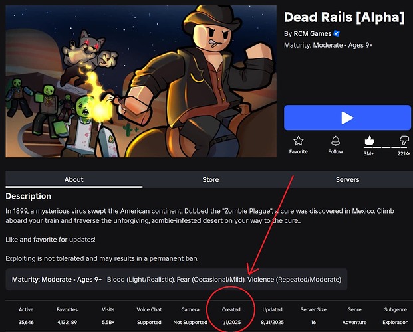Click the Description heading
Viewport: 413px width, 332px height.
point(28,196)
